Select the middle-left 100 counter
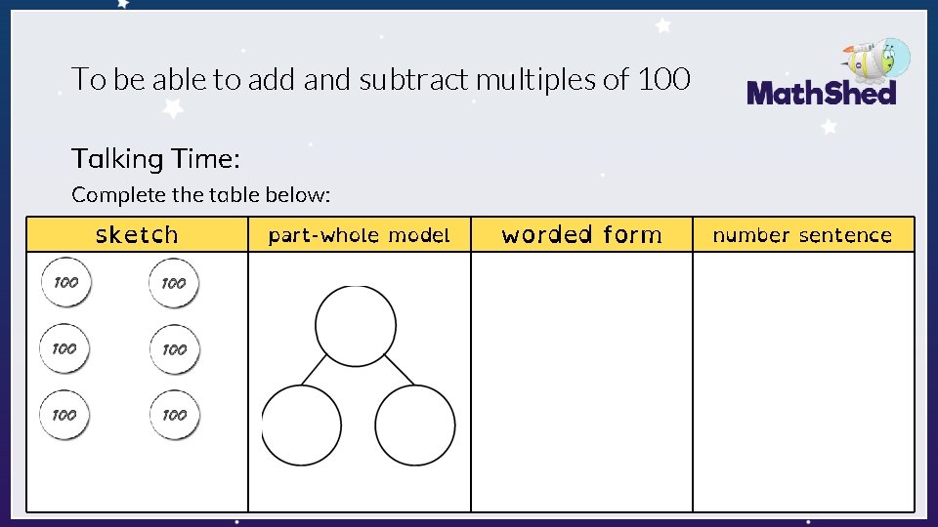The image size is (938, 527). 64,348
